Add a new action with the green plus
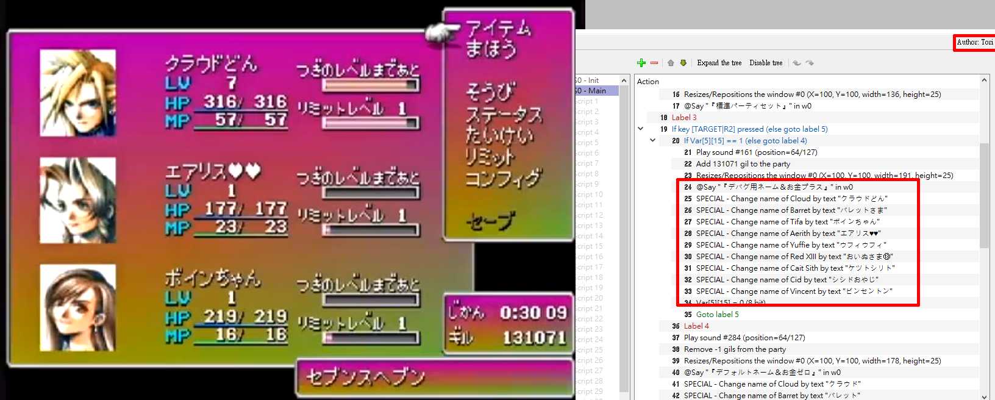The width and height of the screenshot is (995, 400). (x=641, y=63)
